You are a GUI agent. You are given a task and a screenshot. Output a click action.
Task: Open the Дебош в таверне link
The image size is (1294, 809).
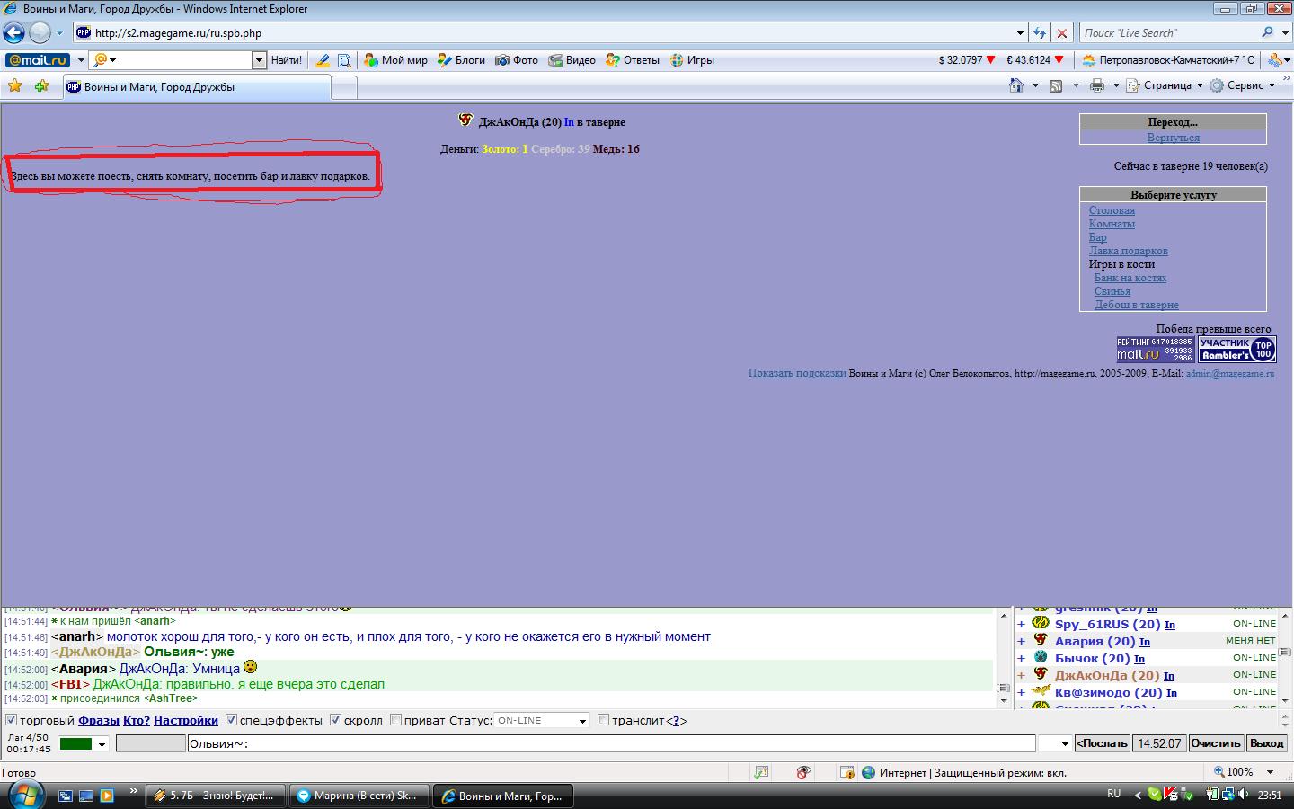click(x=1136, y=305)
